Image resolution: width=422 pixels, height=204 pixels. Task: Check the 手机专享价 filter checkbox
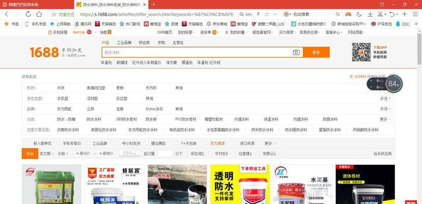click(x=59, y=143)
